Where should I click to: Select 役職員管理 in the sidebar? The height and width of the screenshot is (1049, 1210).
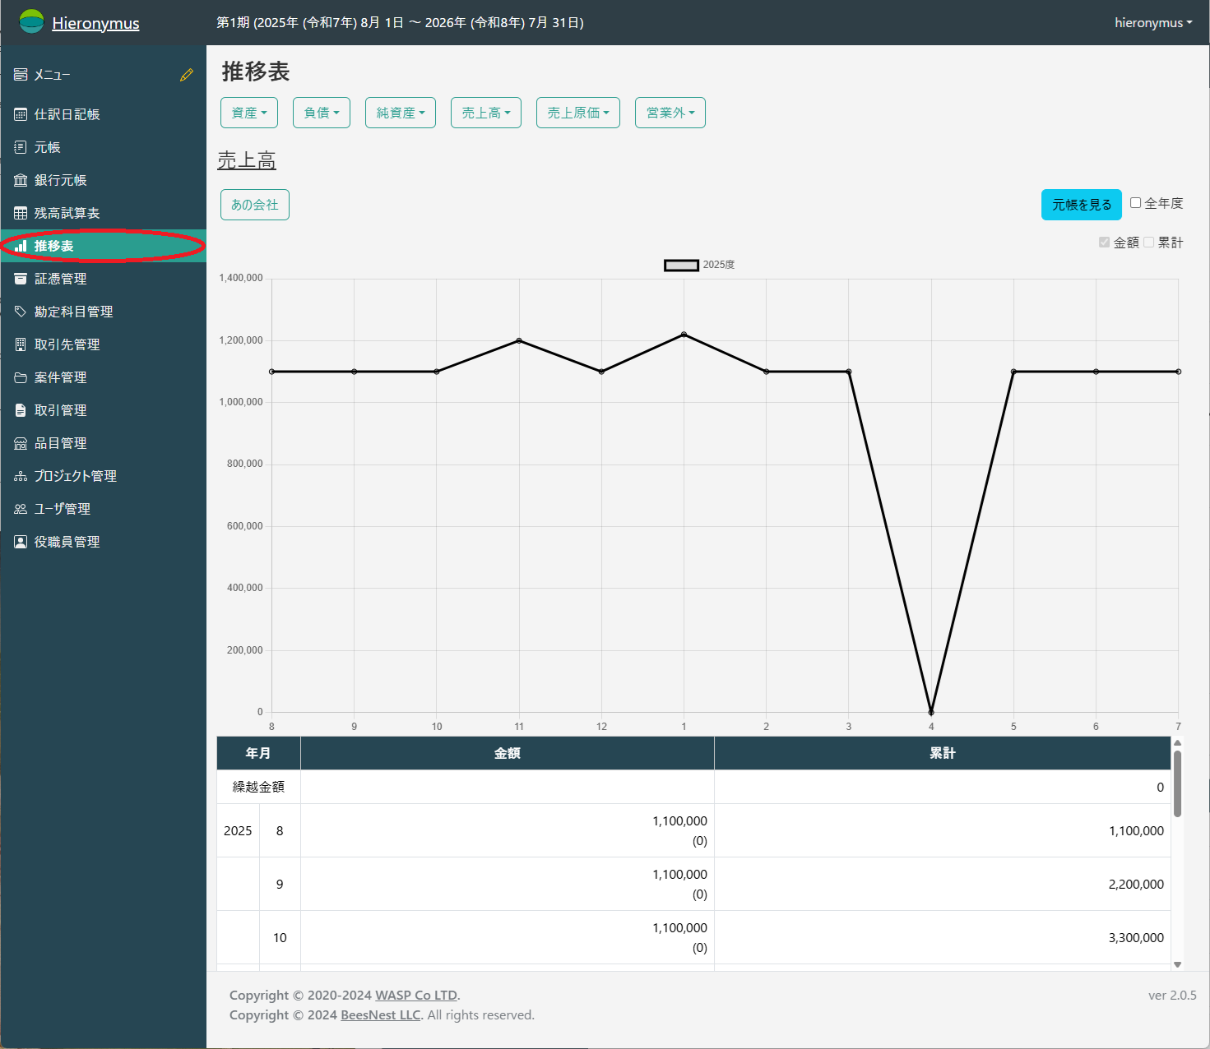pos(67,542)
